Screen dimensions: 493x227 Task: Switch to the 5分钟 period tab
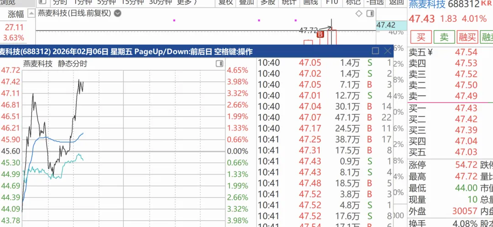click(x=106, y=2)
